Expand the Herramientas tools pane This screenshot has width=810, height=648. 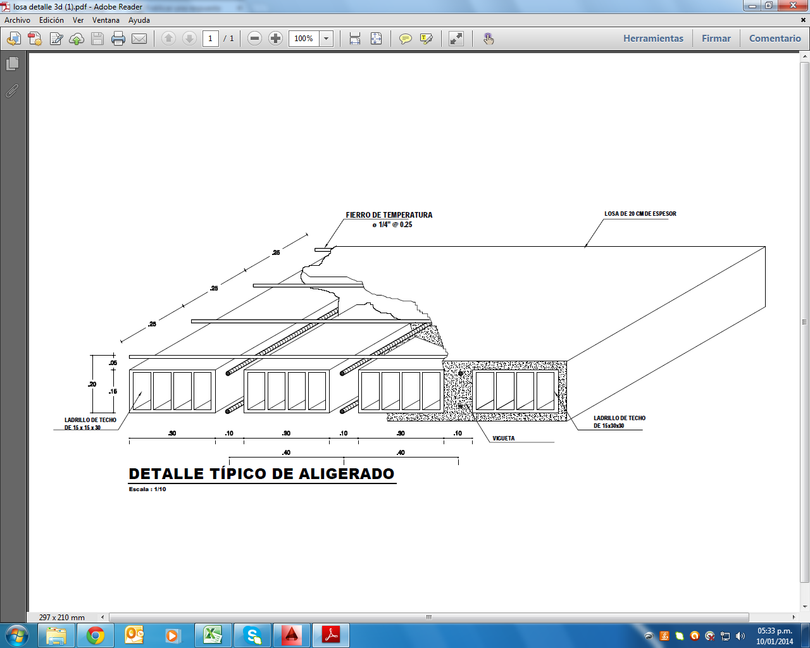[653, 39]
